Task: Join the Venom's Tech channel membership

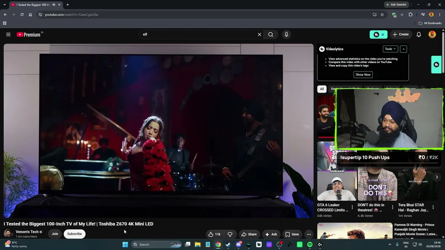Action: pyautogui.click(x=55, y=234)
